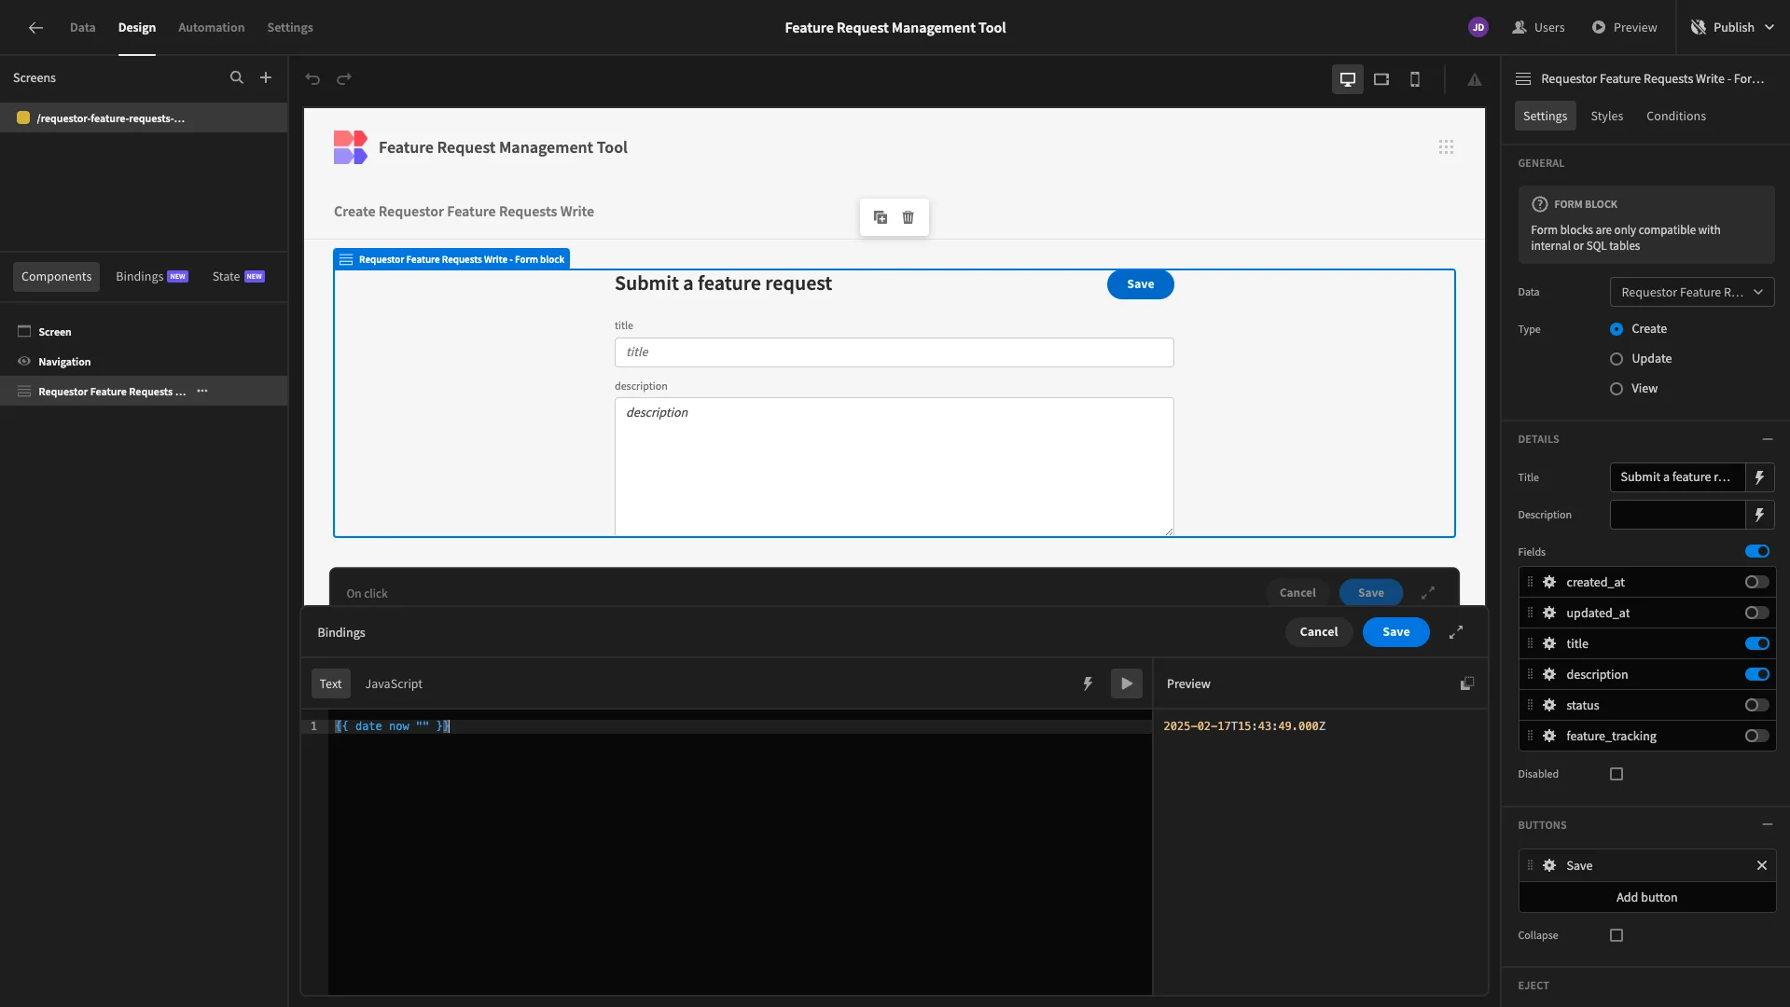Viewport: 1790px width, 1007px height.
Task: Select the Update type radio button
Action: click(1617, 359)
